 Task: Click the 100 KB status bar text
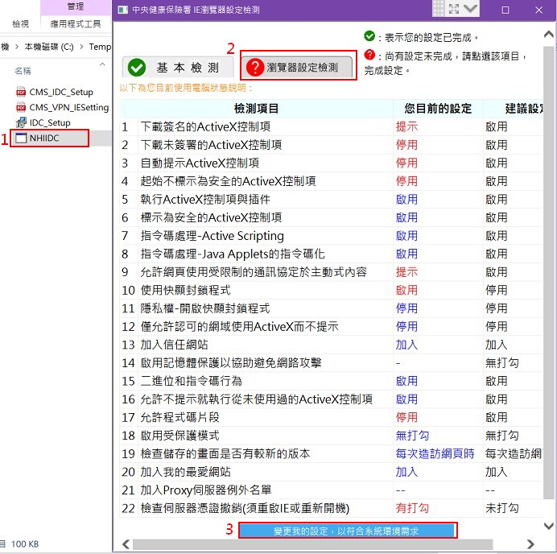(25, 544)
